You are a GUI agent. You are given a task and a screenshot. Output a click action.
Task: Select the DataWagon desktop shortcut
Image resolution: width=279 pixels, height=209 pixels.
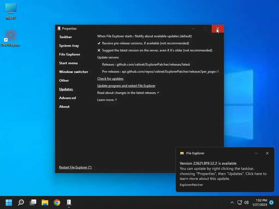pos(11,38)
